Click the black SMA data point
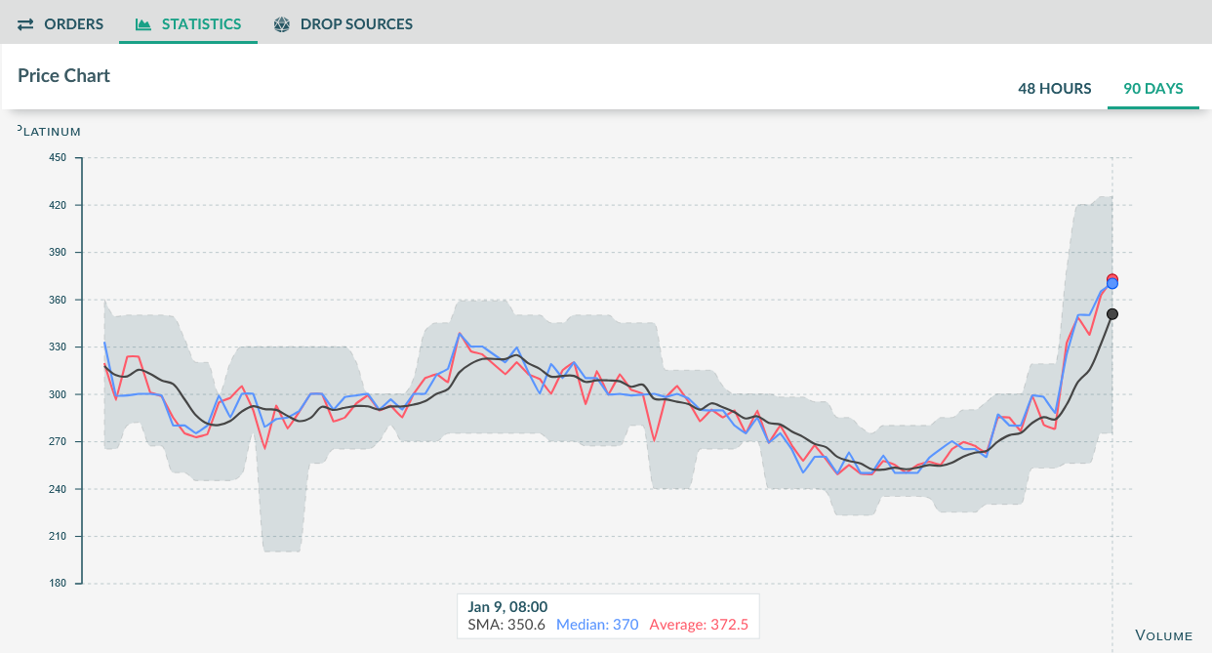Screen dimensions: 1212x653 point(1112,314)
